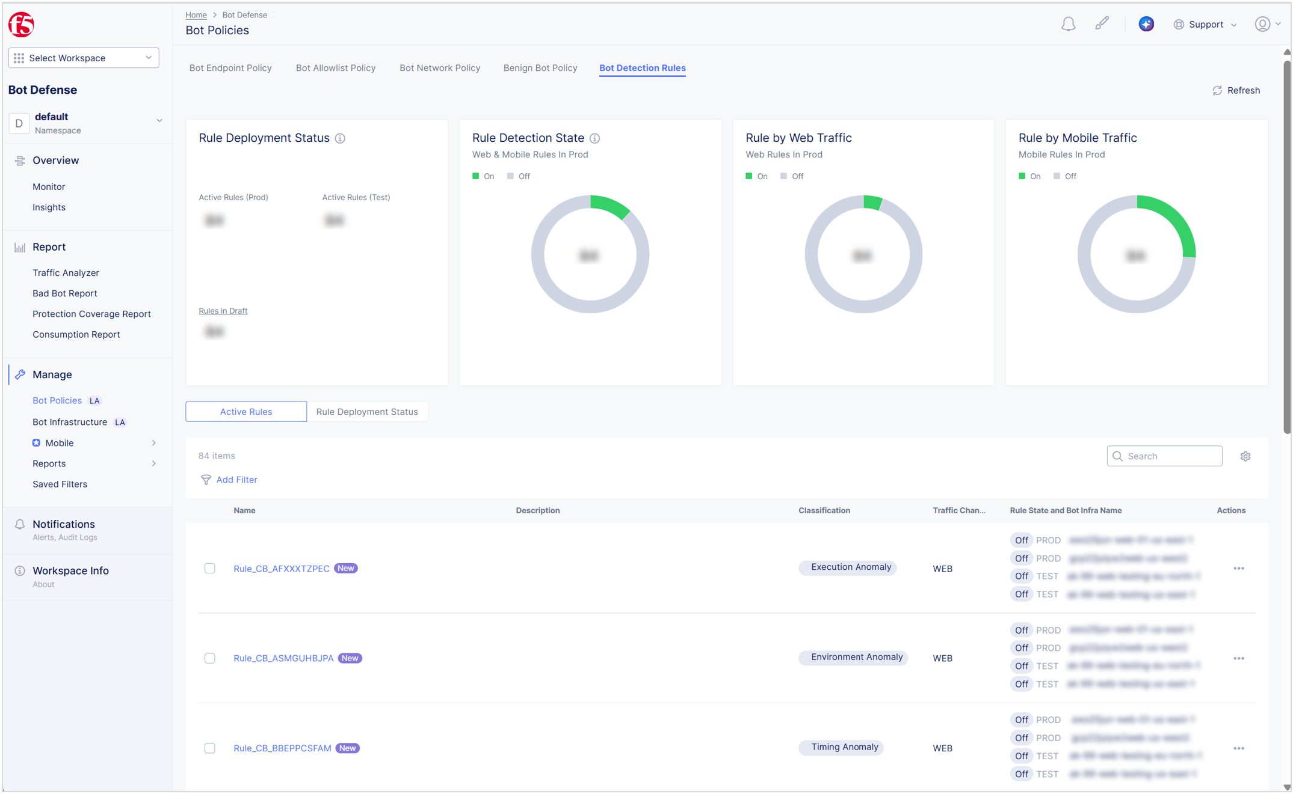
Task: Open actions menu for Rule_CB_AFXXXTZPEC row
Action: (x=1239, y=568)
